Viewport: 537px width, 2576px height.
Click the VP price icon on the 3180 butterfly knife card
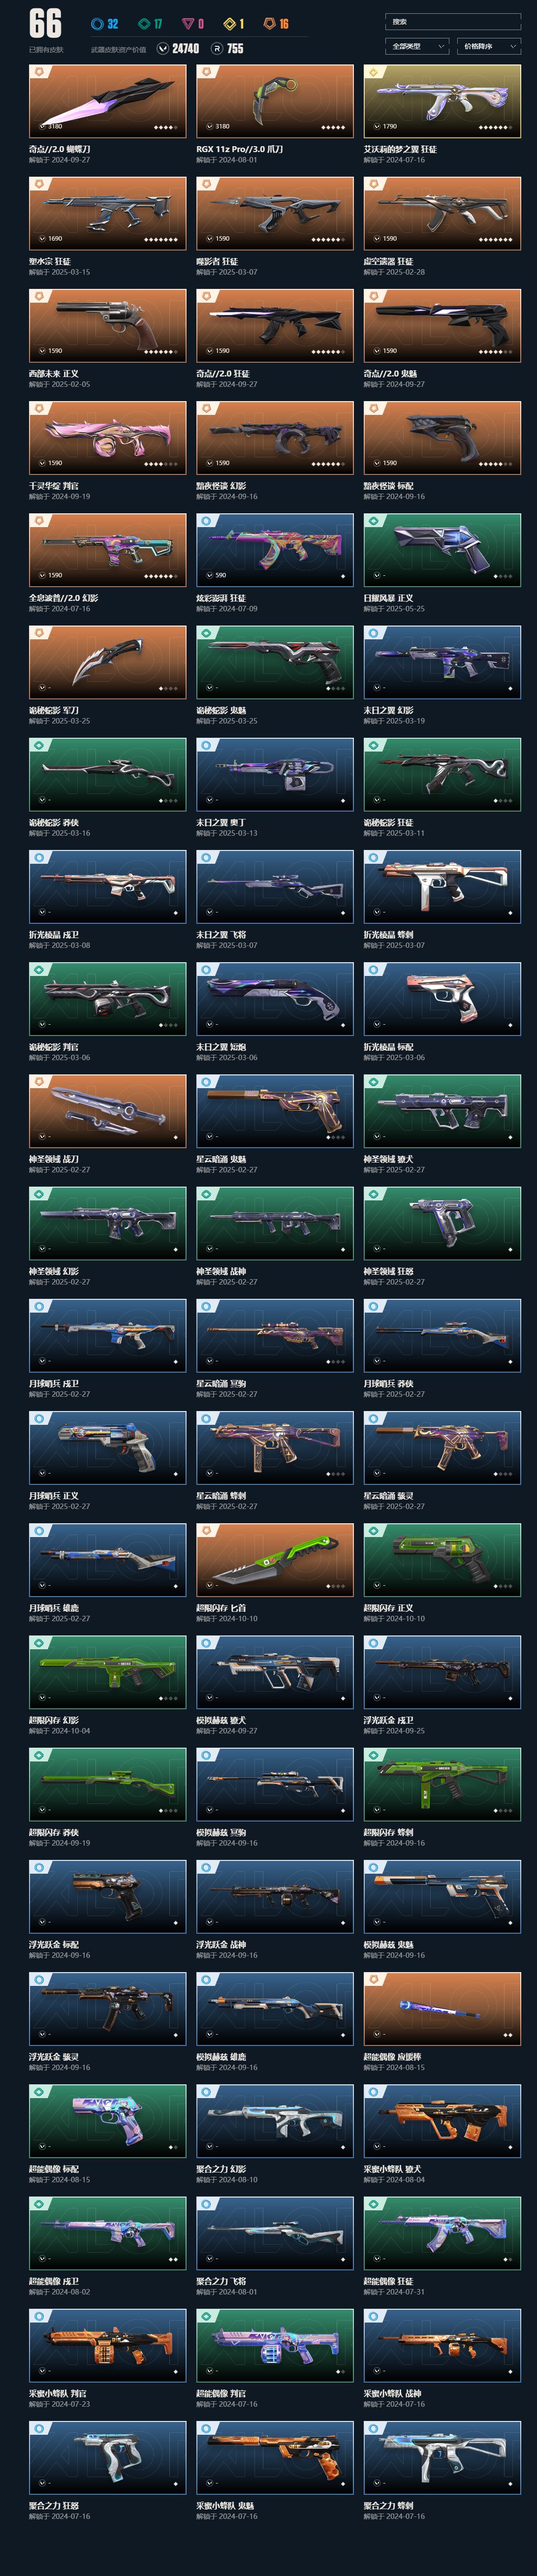click(x=42, y=127)
